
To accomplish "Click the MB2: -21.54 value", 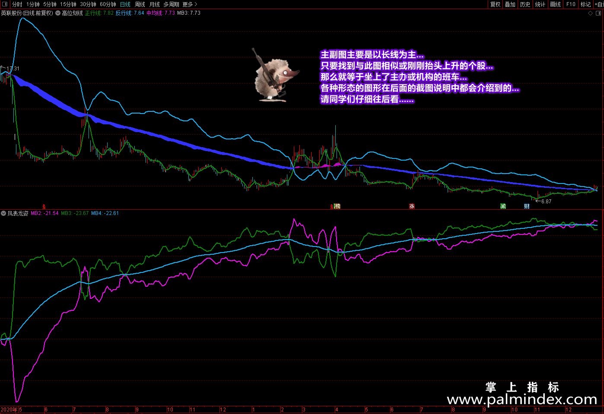I will point(45,213).
